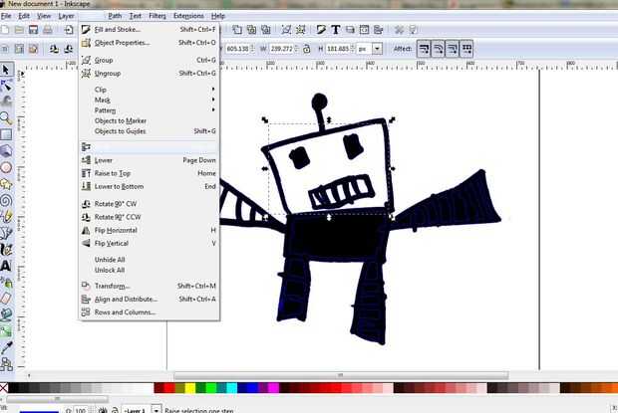Pick the cyan palette swatch
Viewport: 618px width, 413px height.
[x=232, y=388]
